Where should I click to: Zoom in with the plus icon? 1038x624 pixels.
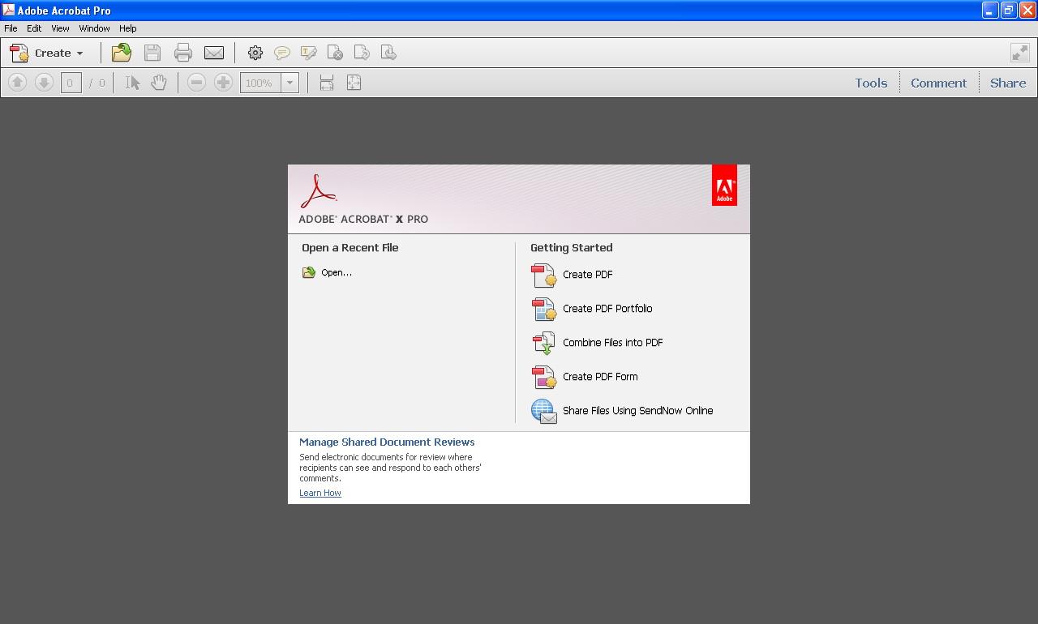tap(224, 82)
